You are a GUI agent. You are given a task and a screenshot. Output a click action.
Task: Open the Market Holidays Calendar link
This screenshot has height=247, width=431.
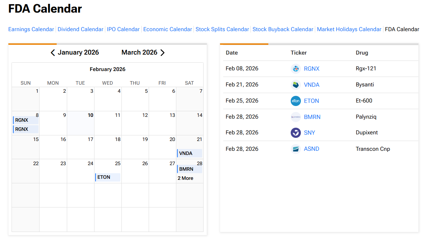tap(349, 29)
